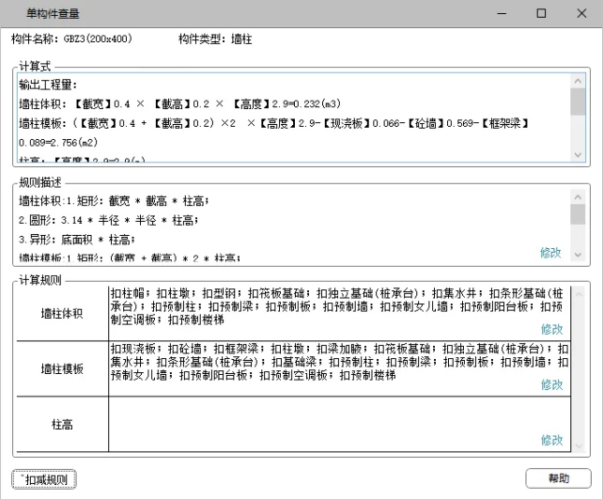
Task: Click 修改 link for 墙柱体积 rule
Action: [x=551, y=329]
